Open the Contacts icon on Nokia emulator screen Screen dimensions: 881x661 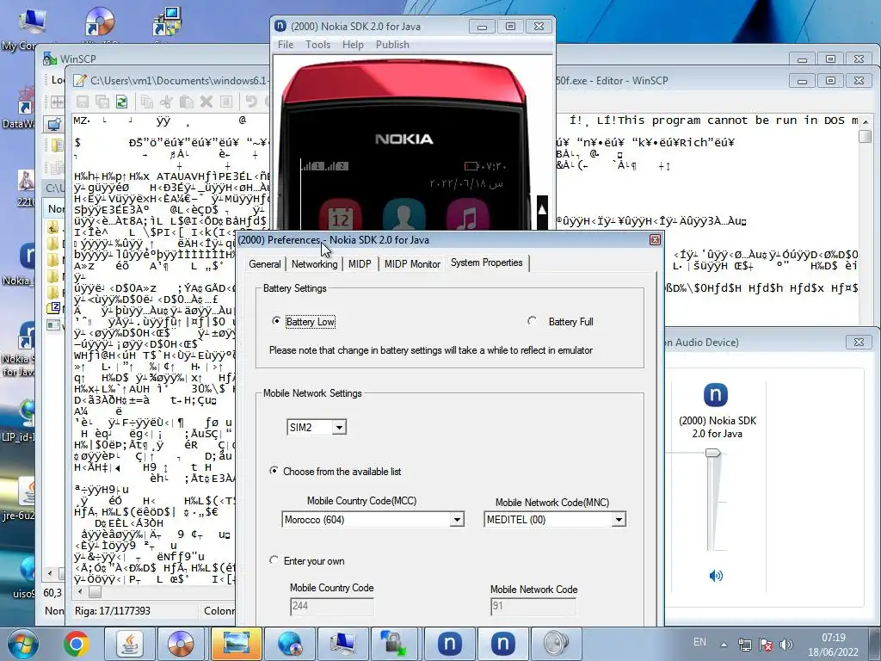point(404,215)
